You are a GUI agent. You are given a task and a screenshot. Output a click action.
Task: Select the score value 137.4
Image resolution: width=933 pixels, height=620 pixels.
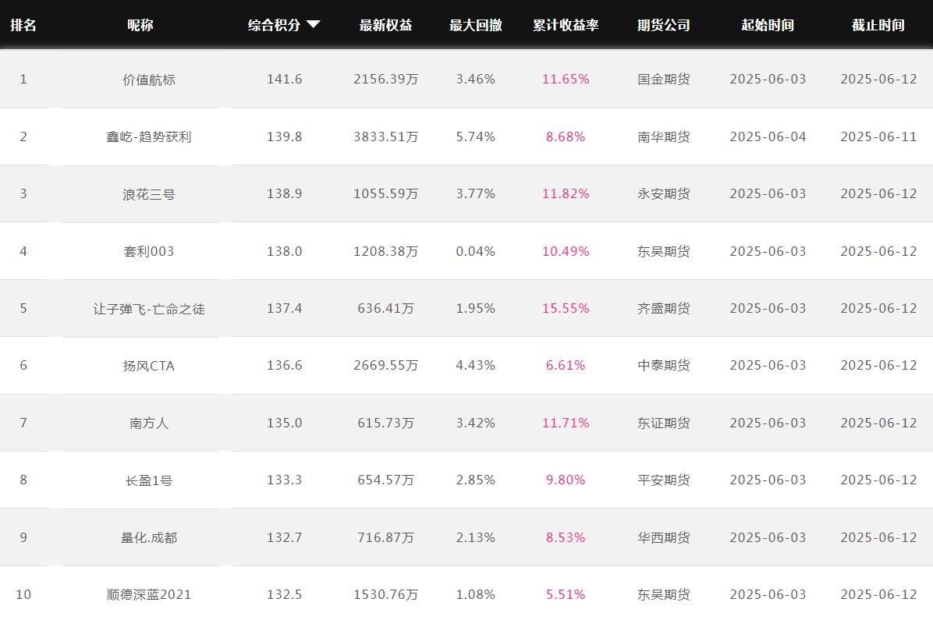pos(285,308)
